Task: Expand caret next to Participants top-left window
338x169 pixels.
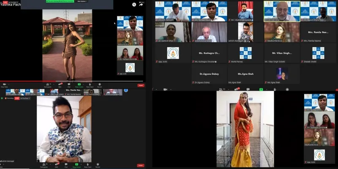Action: tap(53, 84)
